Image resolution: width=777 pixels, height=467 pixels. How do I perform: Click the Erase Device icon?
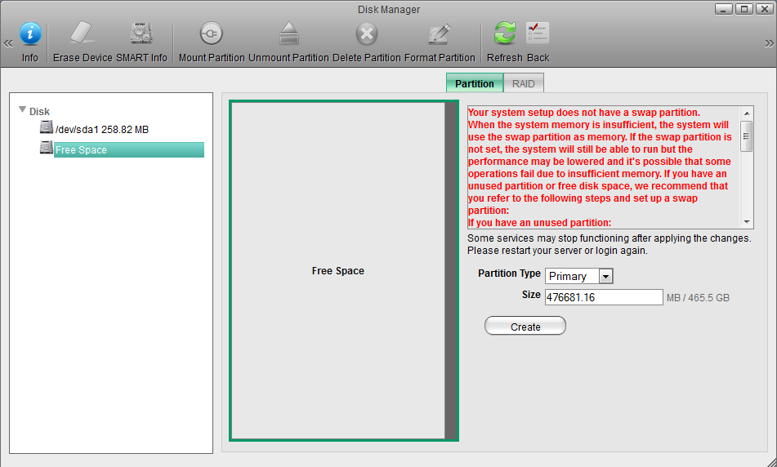[x=83, y=34]
